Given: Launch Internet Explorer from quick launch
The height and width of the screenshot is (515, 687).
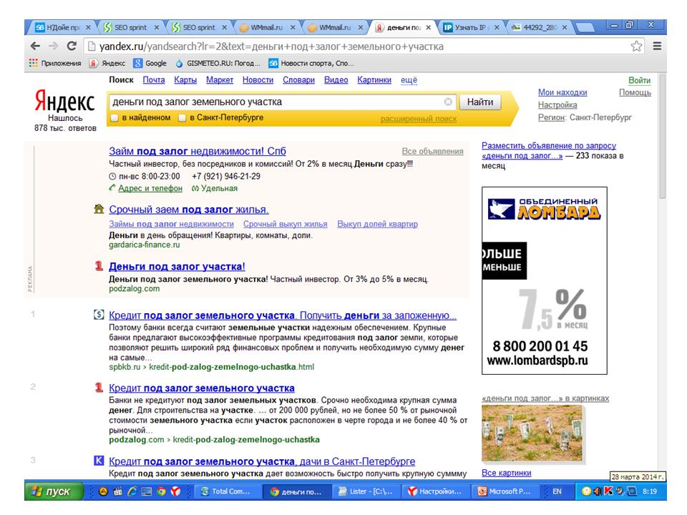Looking at the screenshot, I should [132, 491].
